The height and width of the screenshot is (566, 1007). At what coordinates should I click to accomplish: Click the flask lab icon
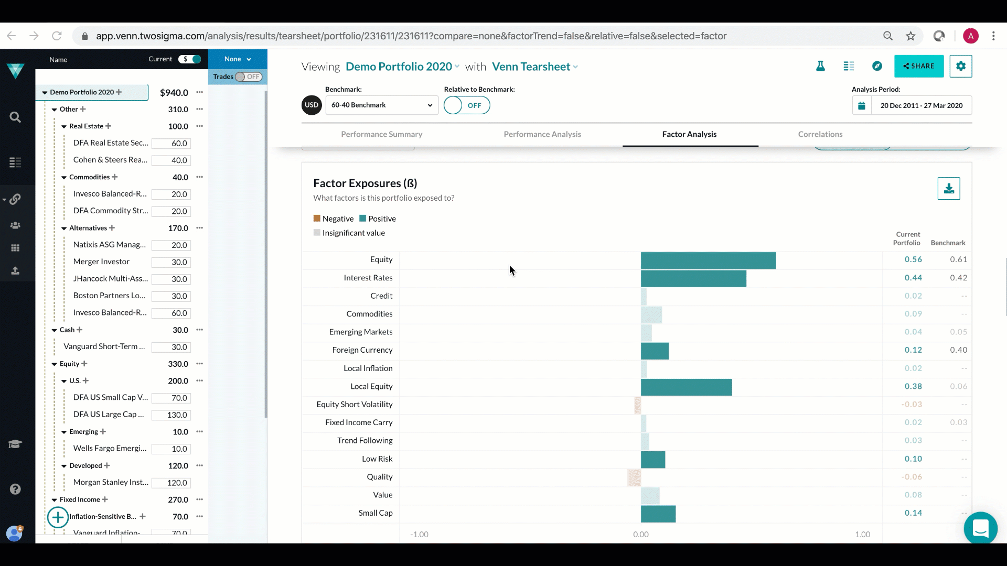(x=820, y=66)
